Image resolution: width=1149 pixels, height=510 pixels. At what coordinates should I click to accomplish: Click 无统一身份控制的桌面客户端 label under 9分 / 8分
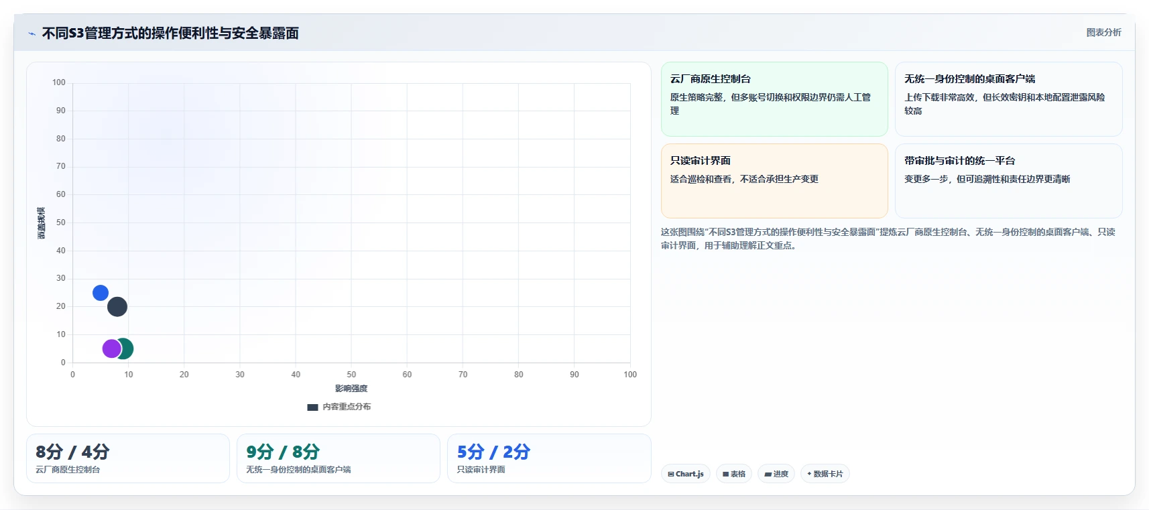tap(298, 470)
